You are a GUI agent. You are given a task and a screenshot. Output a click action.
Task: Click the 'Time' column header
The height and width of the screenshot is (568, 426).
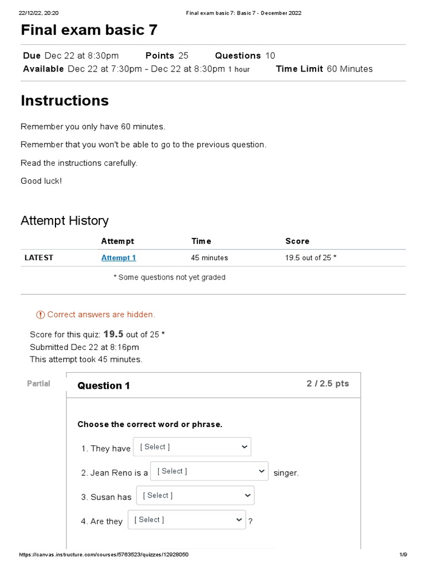click(201, 241)
